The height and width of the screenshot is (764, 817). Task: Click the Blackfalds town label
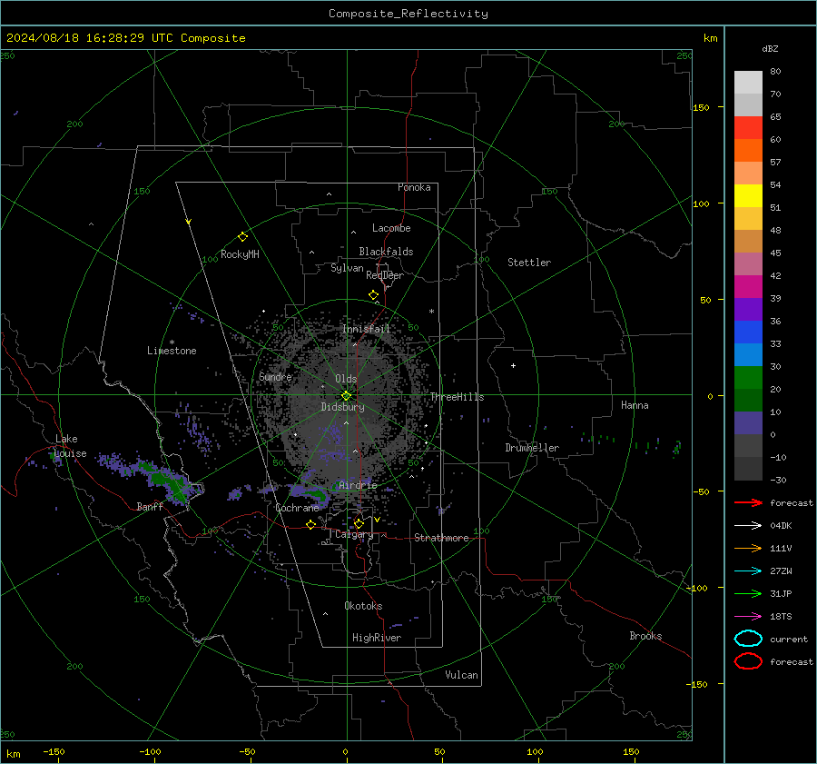pos(386,252)
